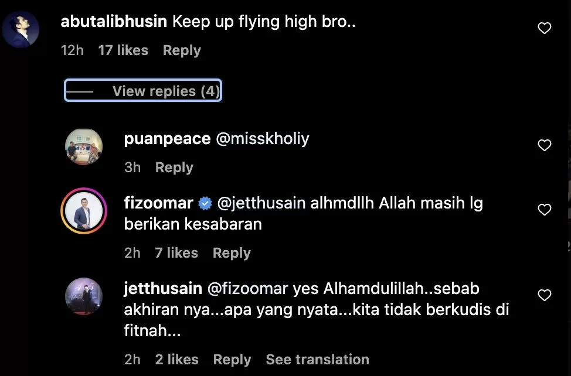
Task: Open the @fizoomar mention in jetthusain's reply
Action: point(247,289)
